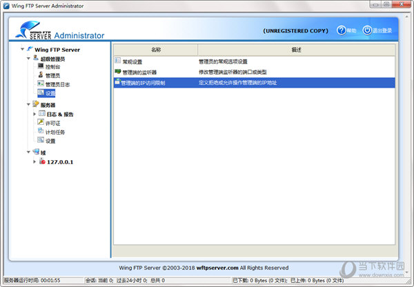Click the session count status entry
This screenshot has height=287, width=414.
point(125,280)
